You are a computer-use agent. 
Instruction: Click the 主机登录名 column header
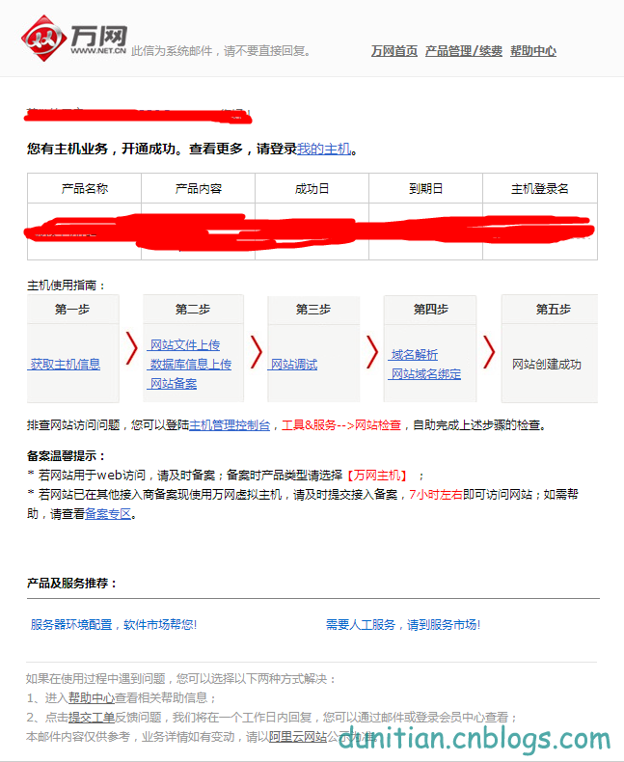[x=540, y=188]
